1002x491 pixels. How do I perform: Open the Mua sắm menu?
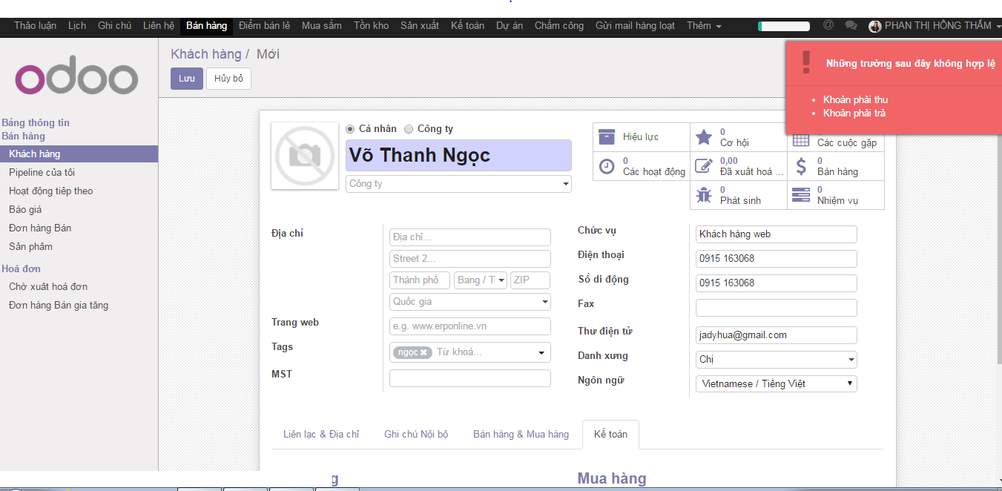click(x=322, y=26)
